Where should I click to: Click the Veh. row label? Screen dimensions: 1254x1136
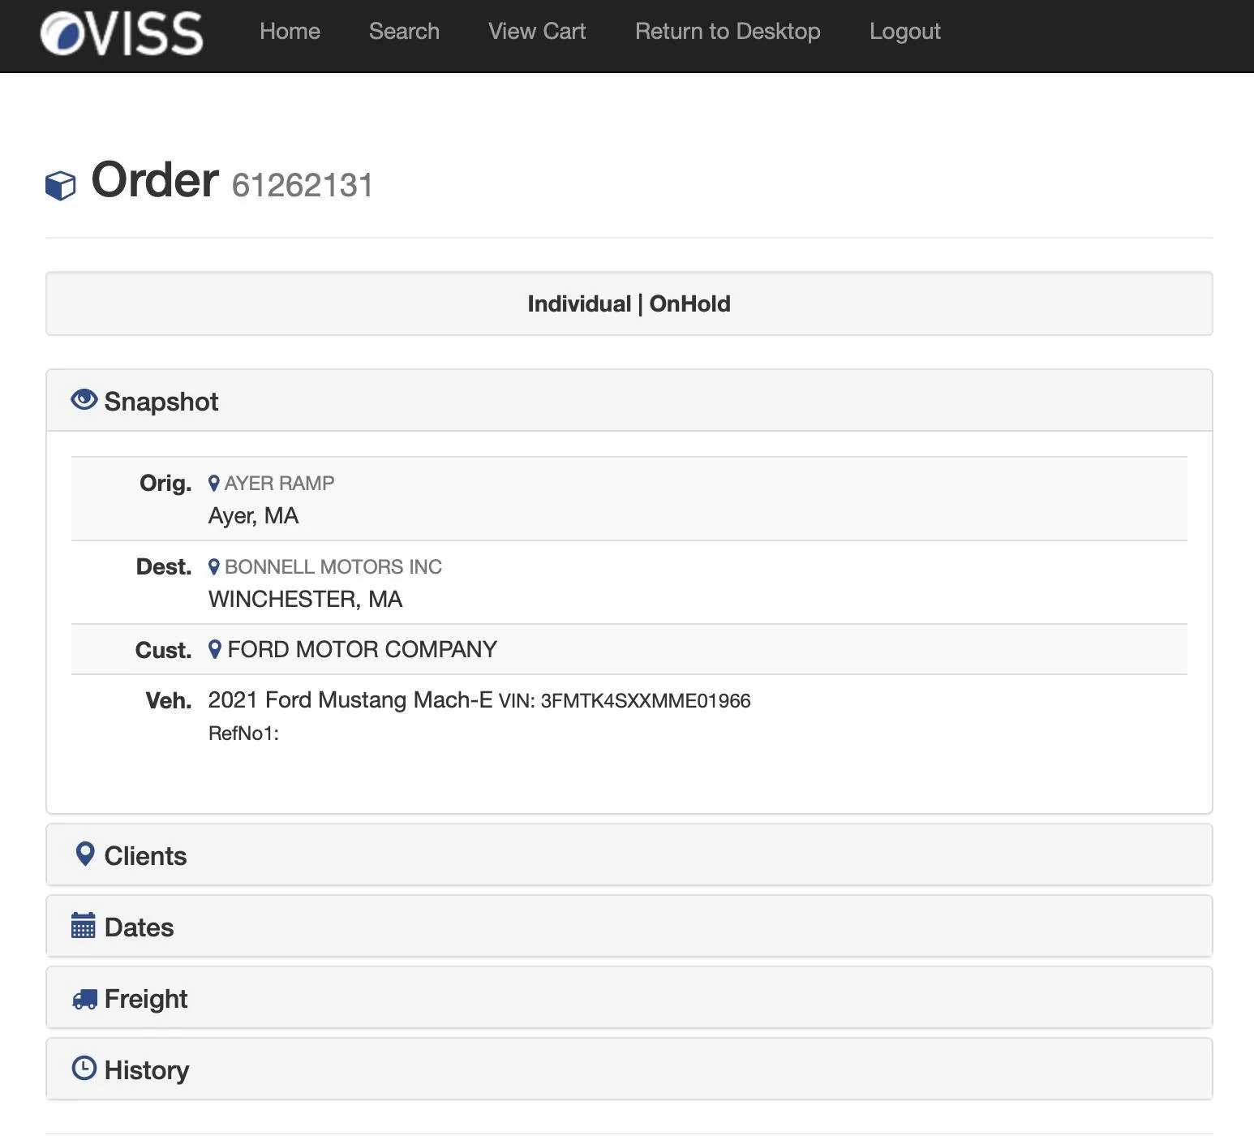point(168,700)
